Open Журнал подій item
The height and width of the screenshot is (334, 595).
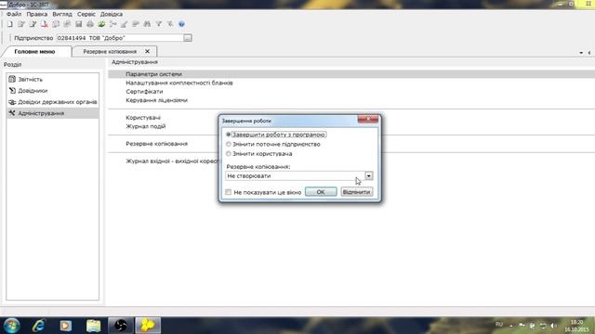(146, 126)
